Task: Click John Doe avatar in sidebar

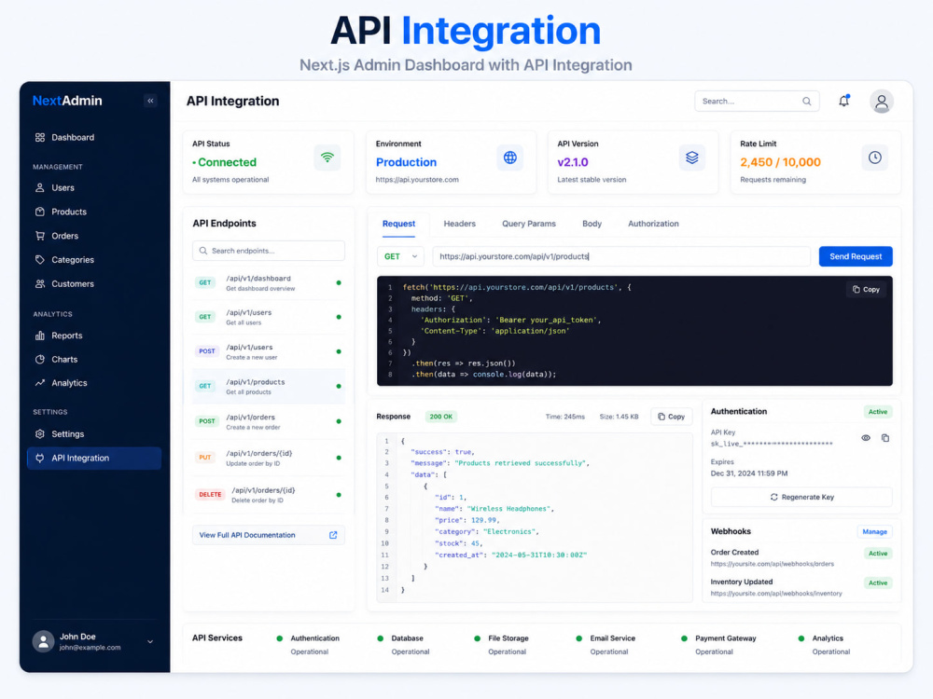Action: pos(44,641)
